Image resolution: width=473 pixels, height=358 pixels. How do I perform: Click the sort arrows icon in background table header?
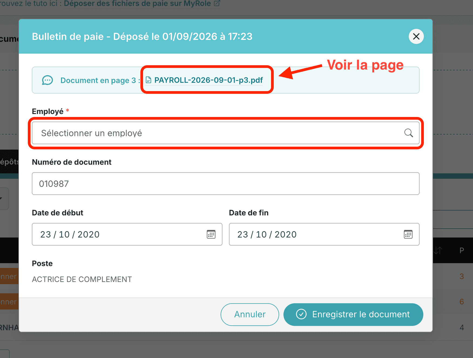pyautogui.click(x=438, y=250)
